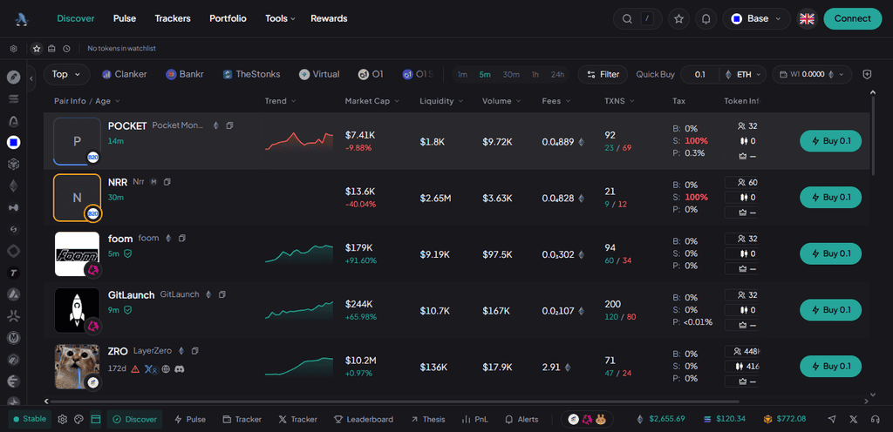Click Quick Buy amount field 0.1
The image size is (893, 432).
point(700,74)
